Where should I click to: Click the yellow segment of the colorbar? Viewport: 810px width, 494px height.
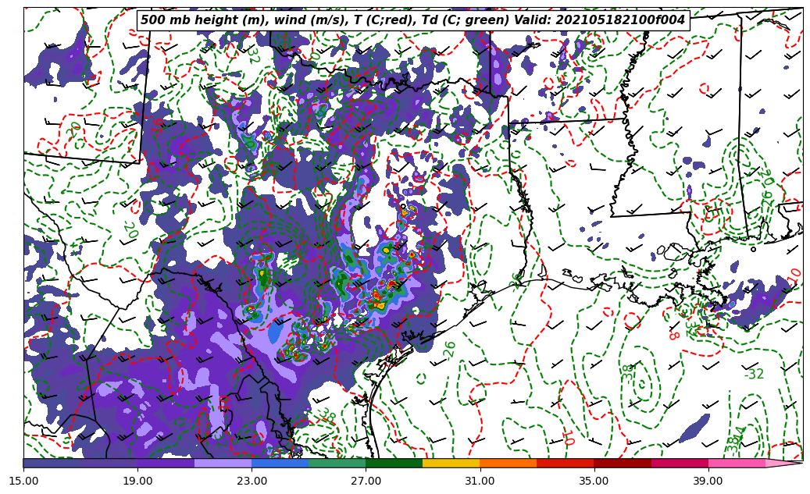451,463
